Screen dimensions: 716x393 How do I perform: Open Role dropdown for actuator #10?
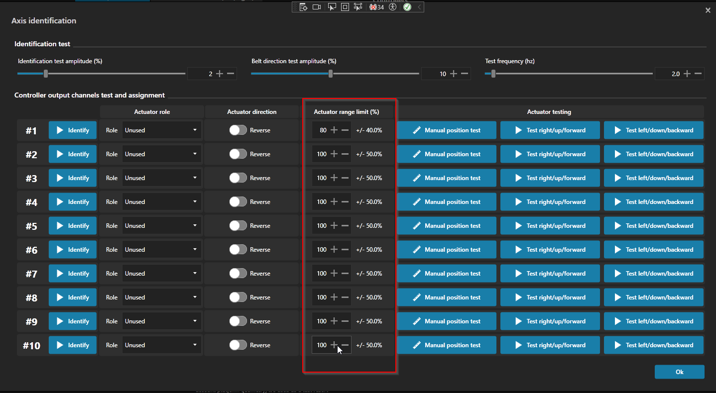click(x=162, y=345)
